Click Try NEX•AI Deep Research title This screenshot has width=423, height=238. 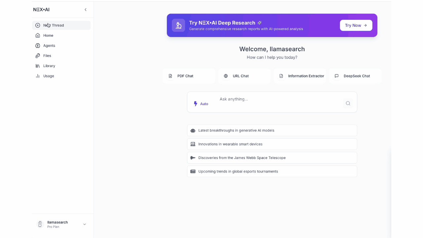click(222, 23)
